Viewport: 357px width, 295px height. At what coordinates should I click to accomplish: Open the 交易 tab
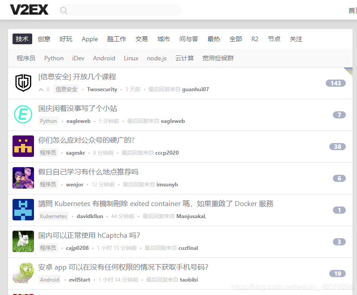[142, 39]
